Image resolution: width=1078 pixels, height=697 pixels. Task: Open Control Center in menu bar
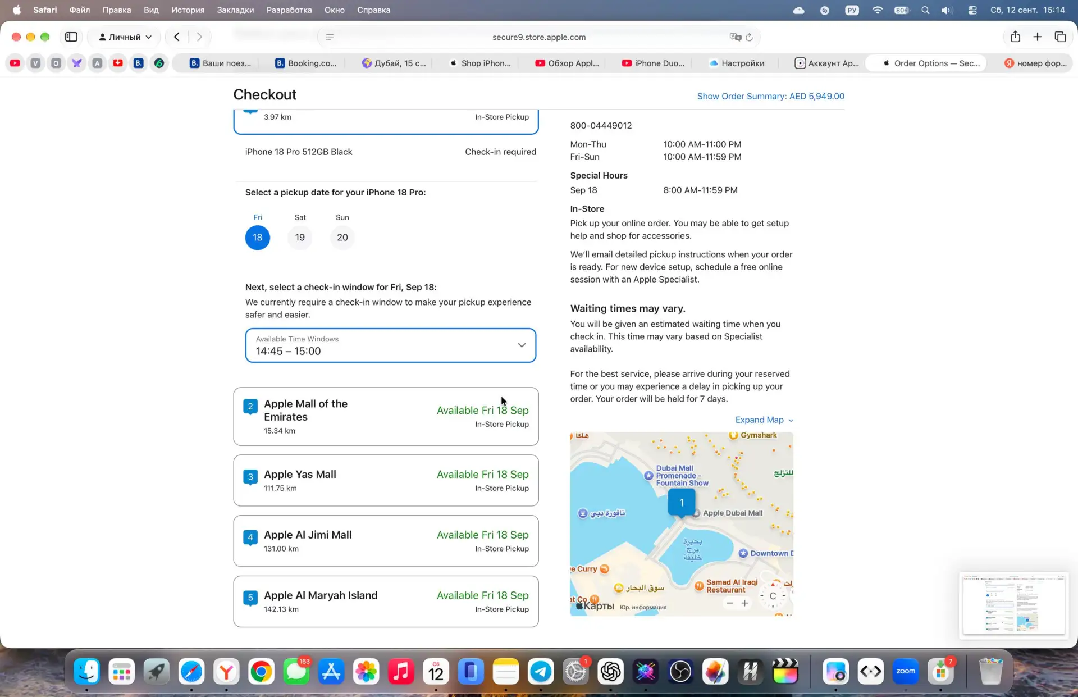972,10
